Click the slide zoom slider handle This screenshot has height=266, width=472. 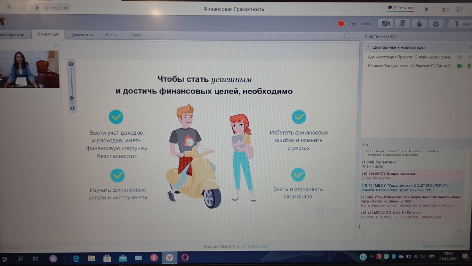pyautogui.click(x=72, y=98)
